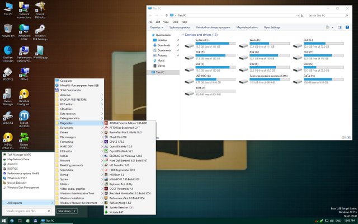This screenshot has height=224, width=358.
Task: Open the shutdown options arrow
Action: [76, 211]
